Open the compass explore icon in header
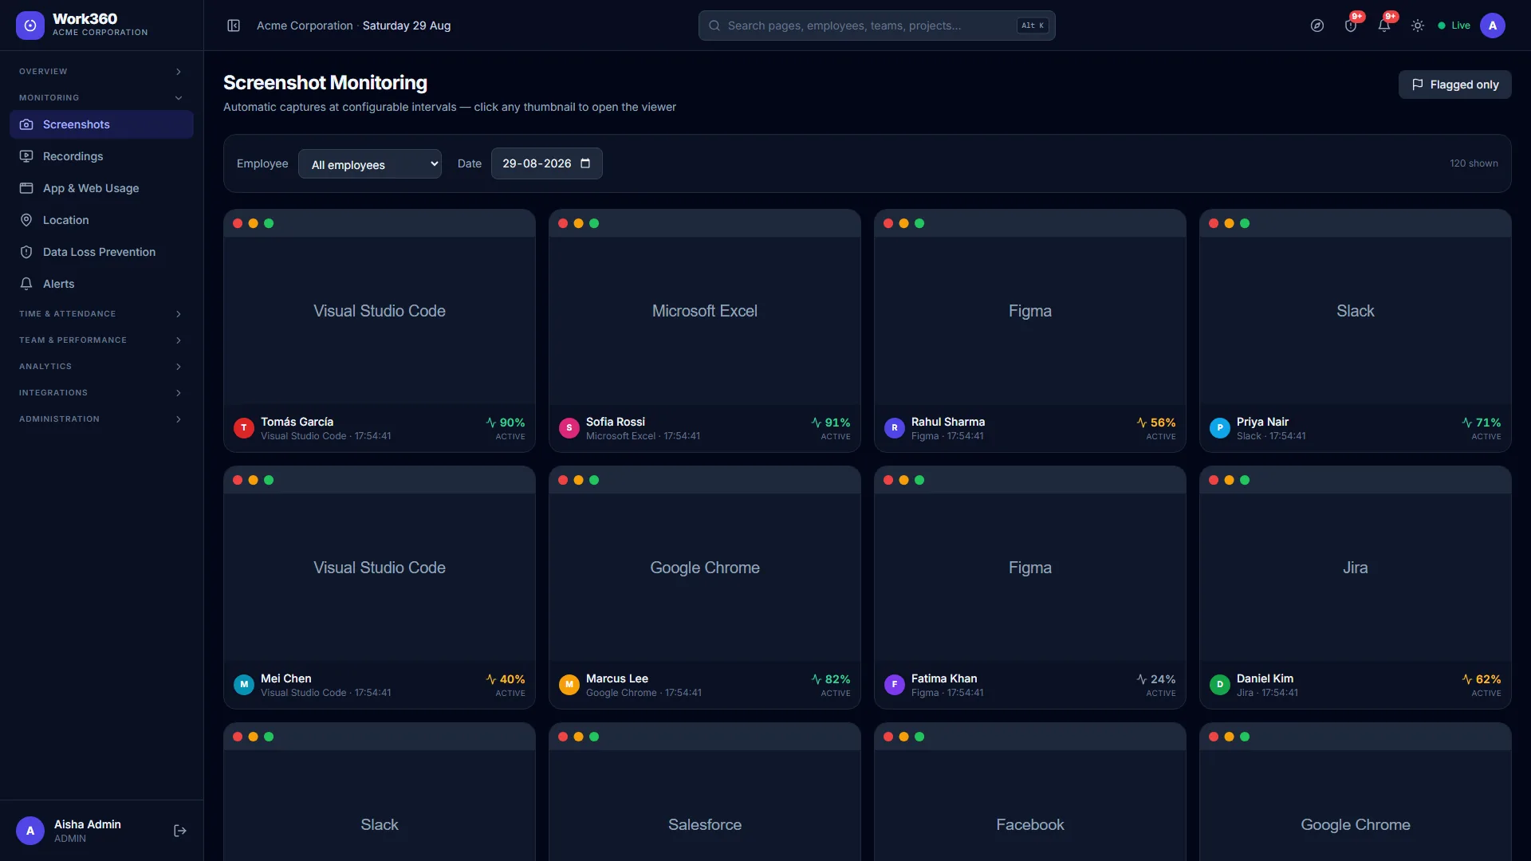Viewport: 1531px width, 861px height. (1317, 26)
